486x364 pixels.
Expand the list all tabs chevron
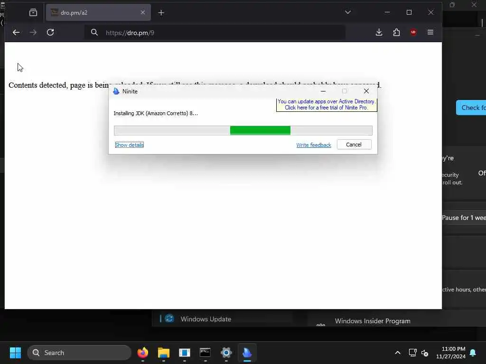[348, 12]
